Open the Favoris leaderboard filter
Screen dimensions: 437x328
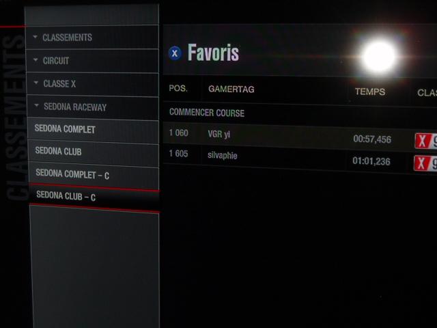point(213,53)
